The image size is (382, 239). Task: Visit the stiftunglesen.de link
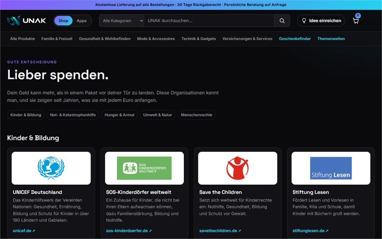tap(310, 230)
